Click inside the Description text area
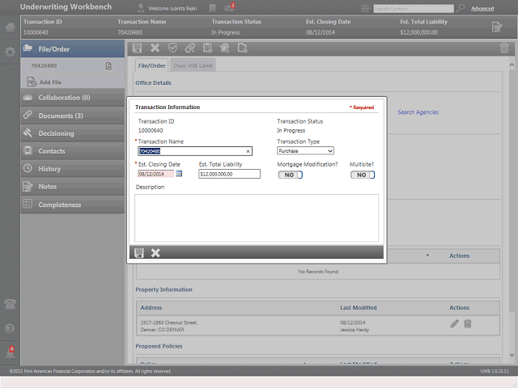The height and width of the screenshot is (388, 518). pyautogui.click(x=257, y=218)
